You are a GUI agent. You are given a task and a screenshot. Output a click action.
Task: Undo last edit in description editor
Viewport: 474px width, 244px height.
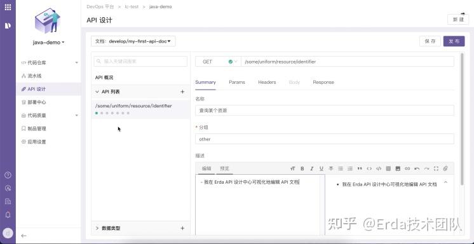pyautogui.click(x=417, y=169)
